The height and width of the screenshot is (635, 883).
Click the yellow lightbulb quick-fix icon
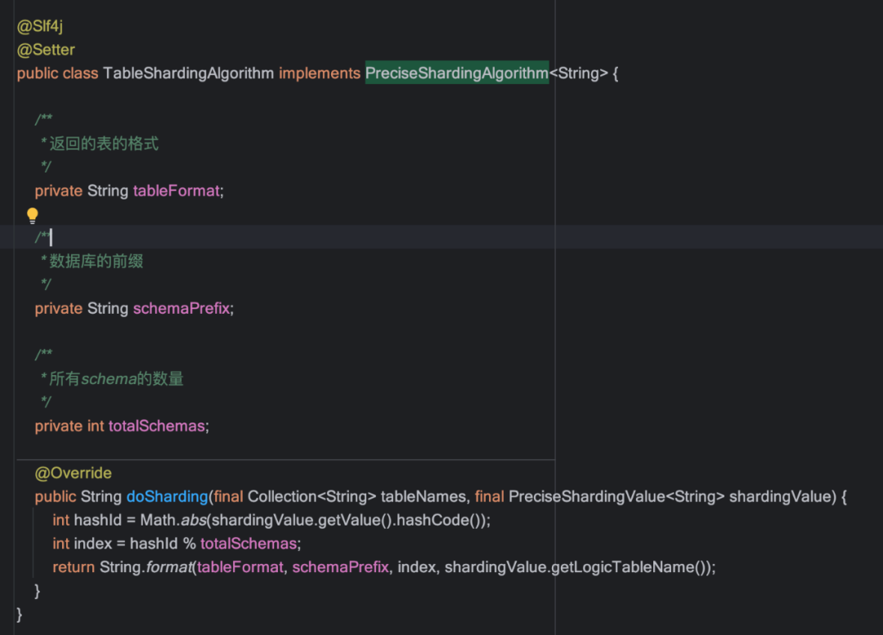point(32,215)
